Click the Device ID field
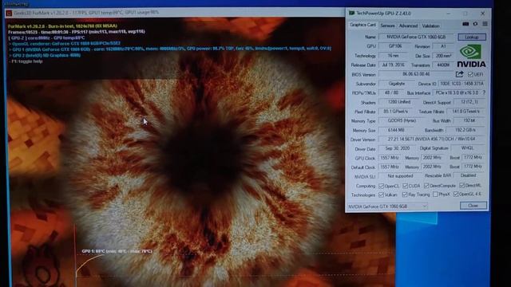 pyautogui.click(x=461, y=84)
